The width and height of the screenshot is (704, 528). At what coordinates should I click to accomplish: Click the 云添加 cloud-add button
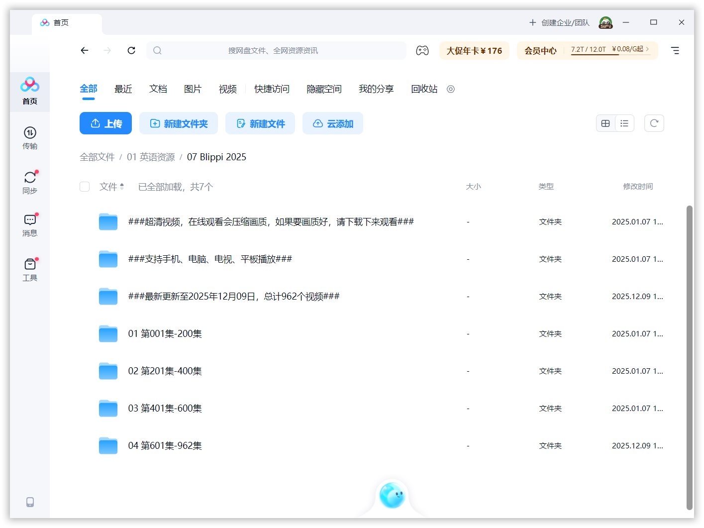coord(332,123)
